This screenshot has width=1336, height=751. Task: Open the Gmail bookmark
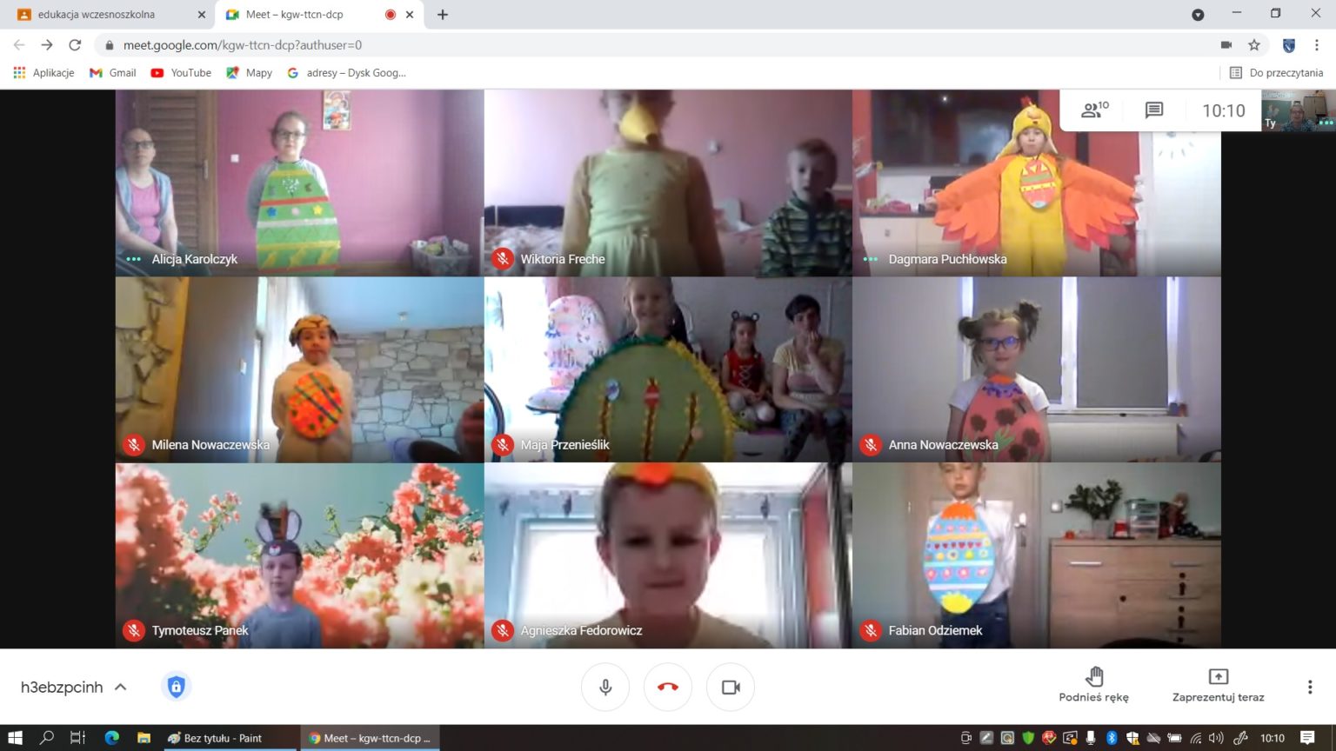tap(113, 73)
